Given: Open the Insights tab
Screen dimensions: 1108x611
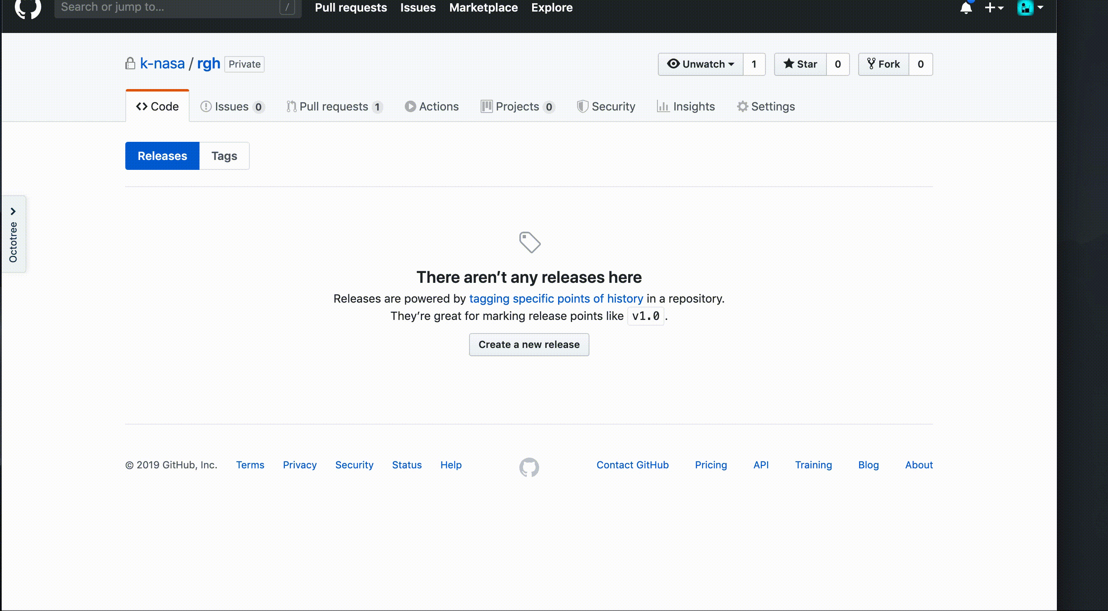Looking at the screenshot, I should click(x=686, y=106).
